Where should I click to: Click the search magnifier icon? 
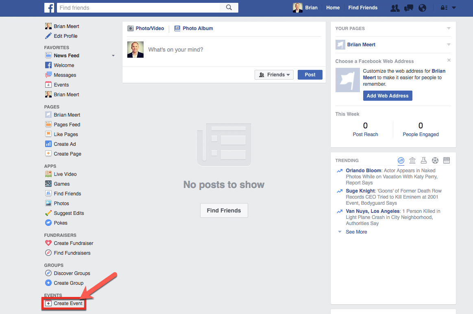pos(229,8)
